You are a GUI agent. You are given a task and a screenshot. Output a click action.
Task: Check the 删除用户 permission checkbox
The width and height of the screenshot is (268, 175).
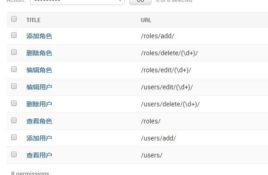(x=14, y=103)
